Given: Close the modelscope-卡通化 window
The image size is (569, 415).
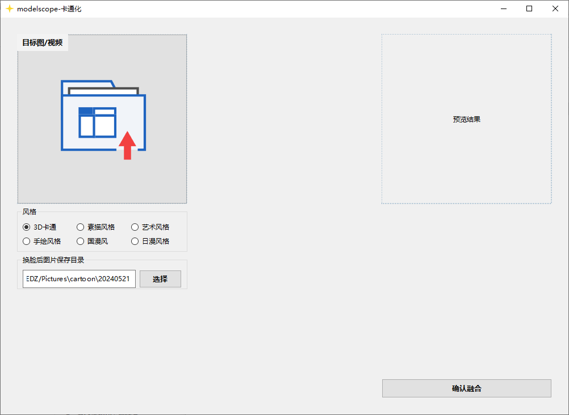Looking at the screenshot, I should (555, 9).
